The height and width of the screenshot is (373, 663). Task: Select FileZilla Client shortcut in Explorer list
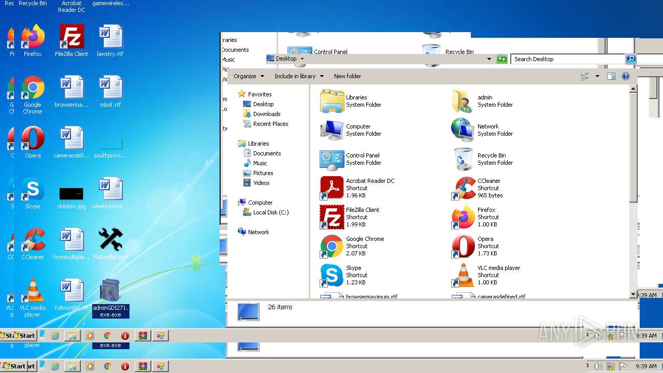350,217
